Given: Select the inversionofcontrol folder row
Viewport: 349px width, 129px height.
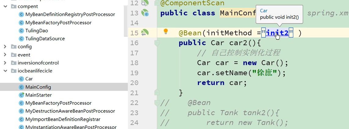Looking at the screenshot, I should point(64,63).
